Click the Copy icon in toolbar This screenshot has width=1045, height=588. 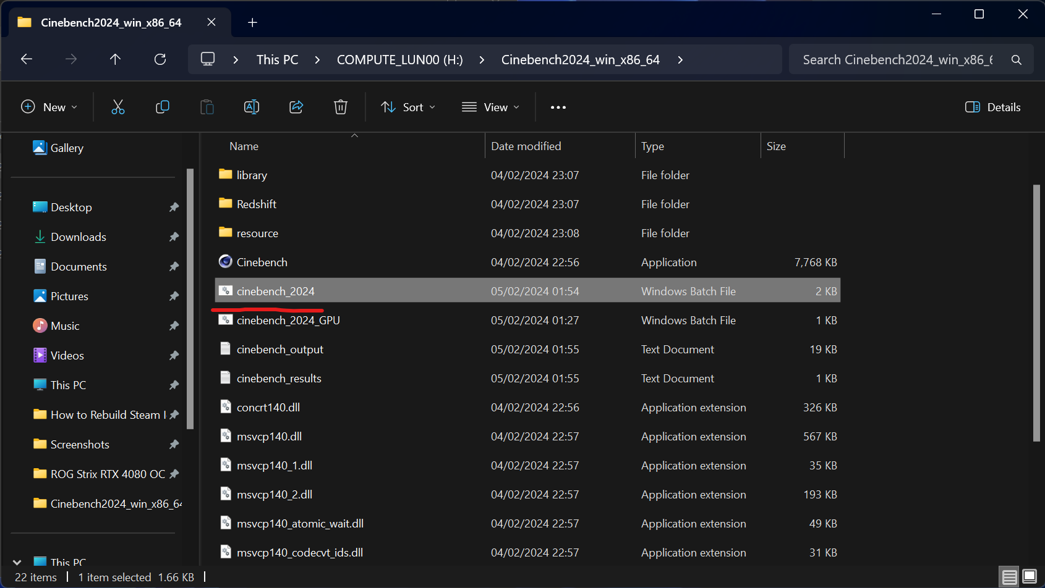[163, 107]
